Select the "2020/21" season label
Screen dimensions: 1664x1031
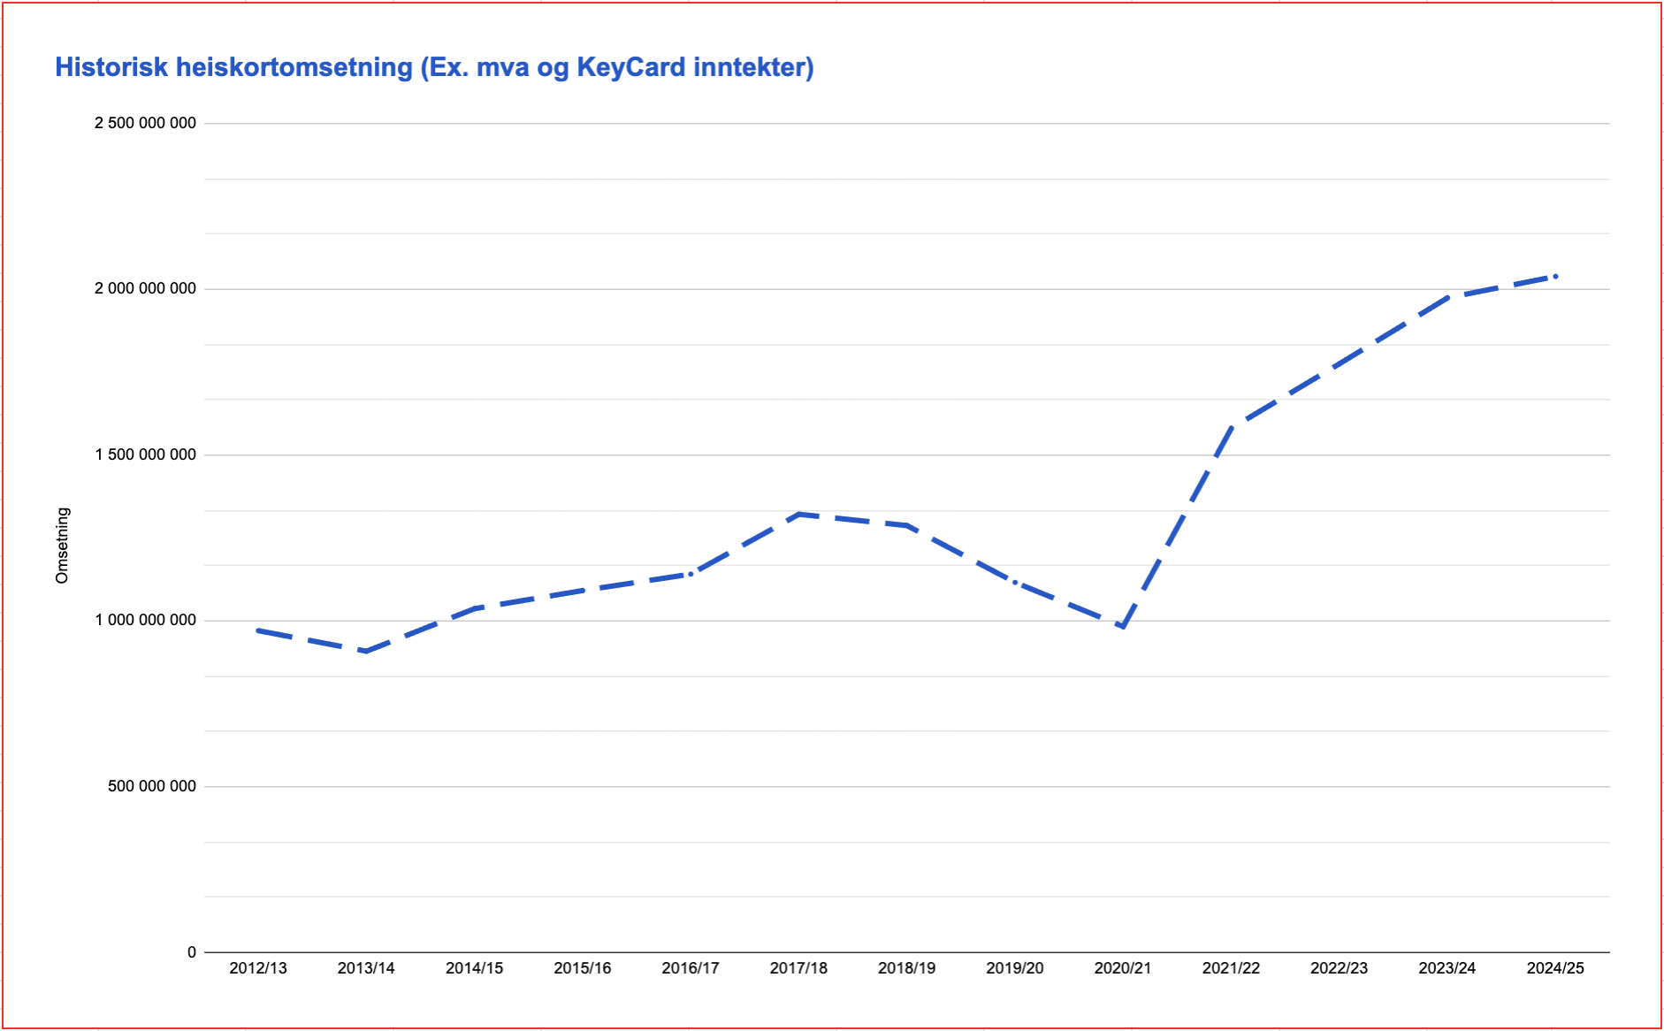(1123, 968)
